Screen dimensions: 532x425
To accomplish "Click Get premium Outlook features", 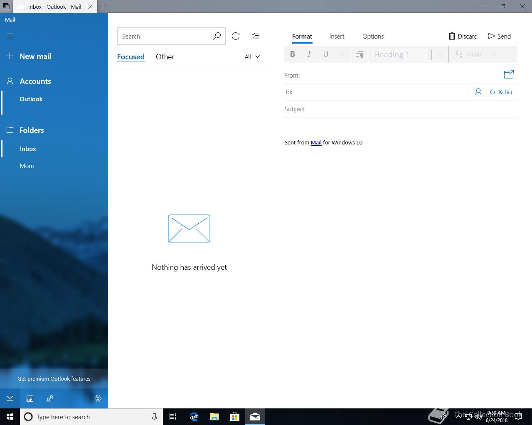I will [x=54, y=379].
